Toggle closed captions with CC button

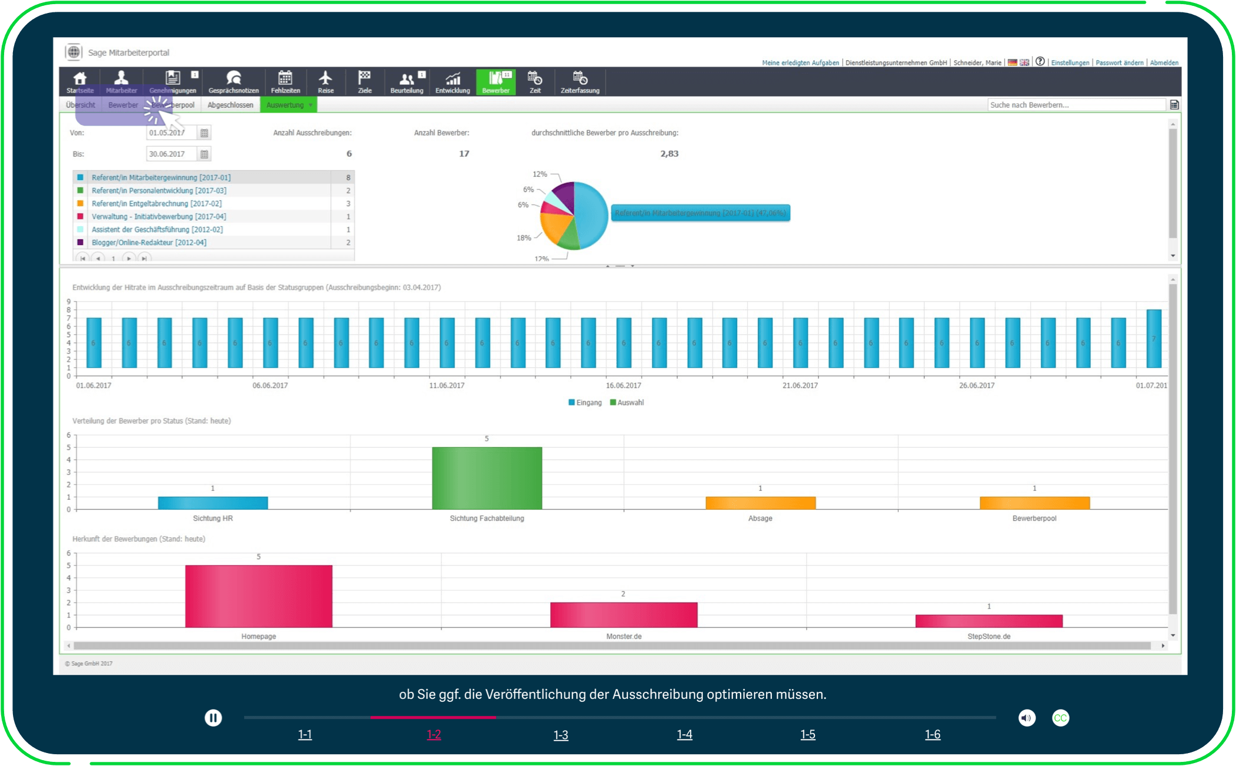point(1060,718)
